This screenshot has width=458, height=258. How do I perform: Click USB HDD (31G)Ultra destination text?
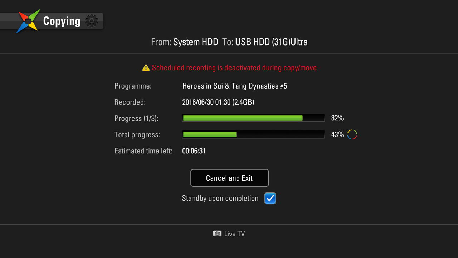pyautogui.click(x=271, y=42)
